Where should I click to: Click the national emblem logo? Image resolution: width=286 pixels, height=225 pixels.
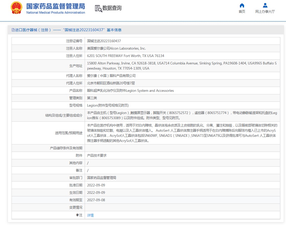[x=16, y=8]
